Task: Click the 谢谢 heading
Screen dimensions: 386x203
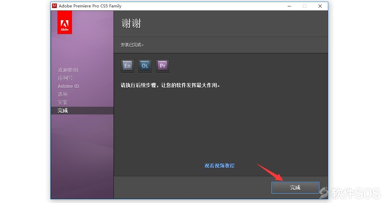Action: (x=131, y=24)
